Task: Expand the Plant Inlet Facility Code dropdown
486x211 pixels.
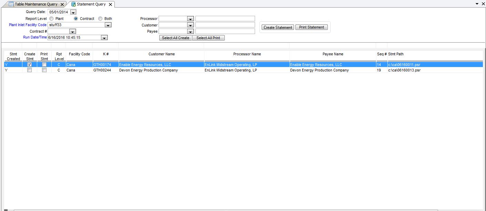Action: point(108,25)
